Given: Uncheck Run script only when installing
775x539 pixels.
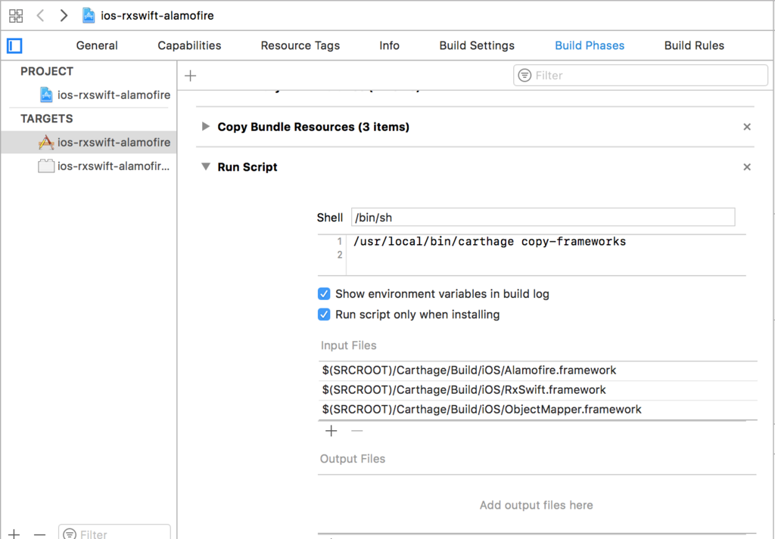Looking at the screenshot, I should click(324, 314).
